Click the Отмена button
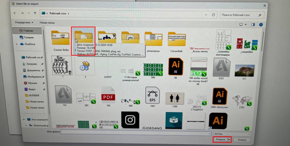 pyautogui.click(x=242, y=140)
